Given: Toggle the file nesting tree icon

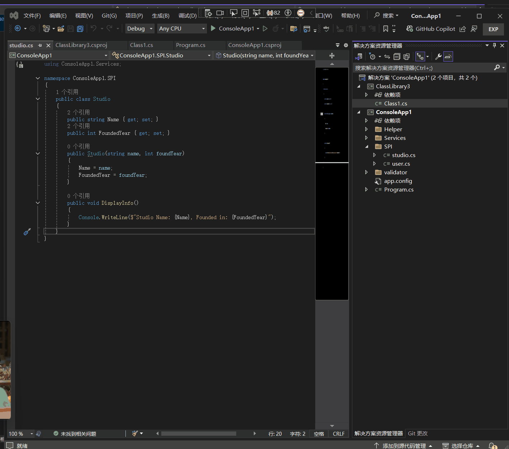Looking at the screenshot, I should pos(420,56).
